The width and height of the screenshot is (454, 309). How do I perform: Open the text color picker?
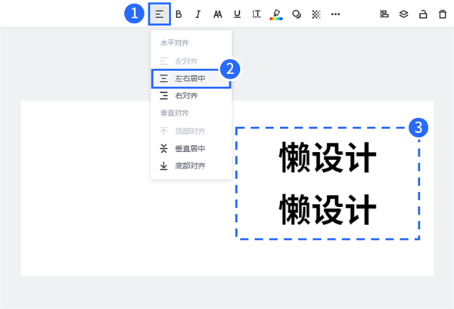point(276,14)
